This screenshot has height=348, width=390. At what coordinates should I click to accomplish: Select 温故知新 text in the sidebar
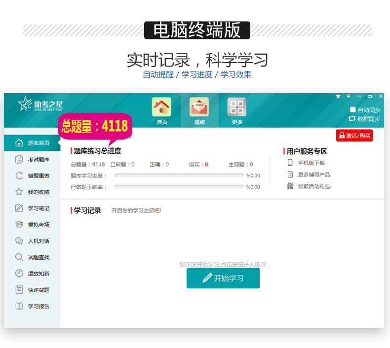tap(39, 274)
